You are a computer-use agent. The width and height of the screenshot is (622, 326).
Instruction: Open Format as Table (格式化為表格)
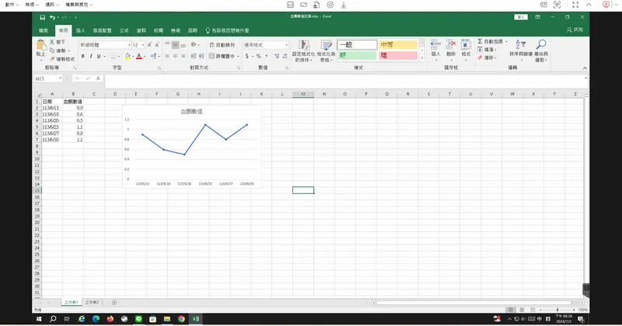click(x=326, y=50)
